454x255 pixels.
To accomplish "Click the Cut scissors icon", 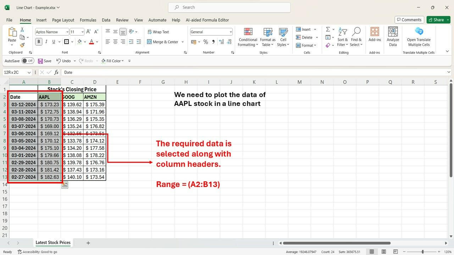I will pos(22,30).
